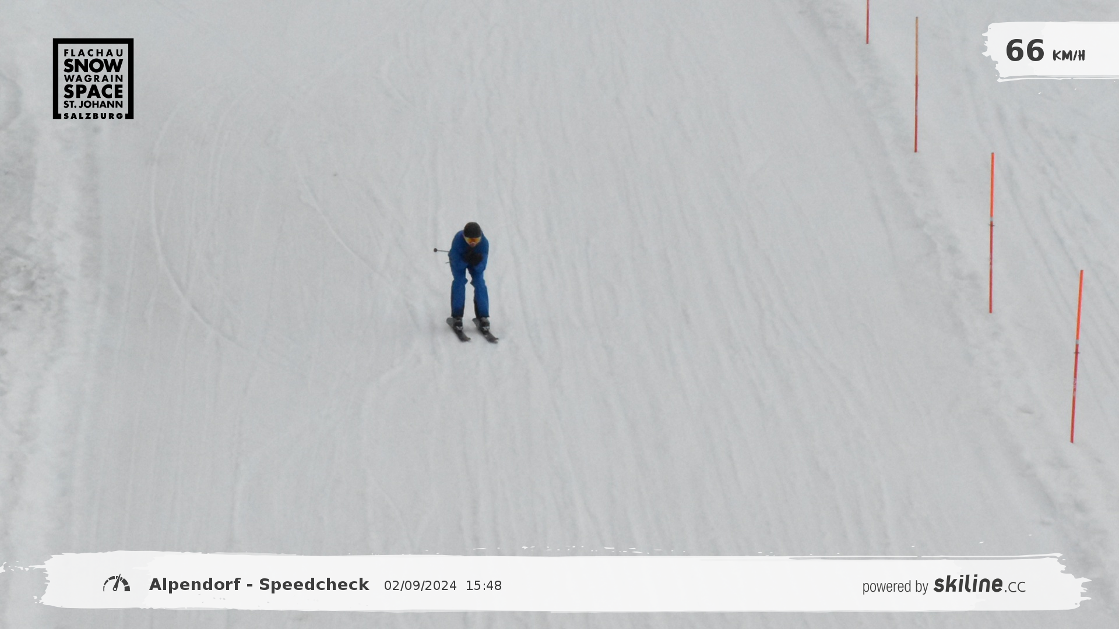
Task: Click the skier's black helmet
Action: (x=472, y=228)
